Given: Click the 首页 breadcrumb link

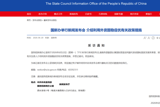Looking at the screenshot, I should (29, 20).
